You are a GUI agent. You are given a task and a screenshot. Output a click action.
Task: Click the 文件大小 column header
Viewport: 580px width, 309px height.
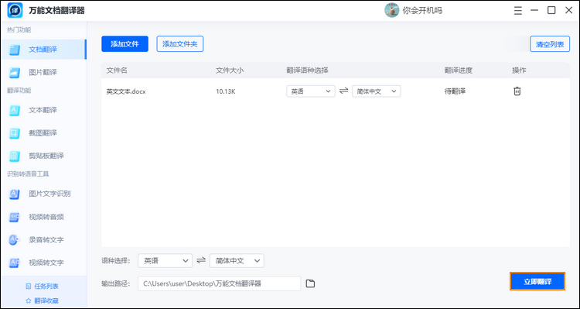pos(230,70)
